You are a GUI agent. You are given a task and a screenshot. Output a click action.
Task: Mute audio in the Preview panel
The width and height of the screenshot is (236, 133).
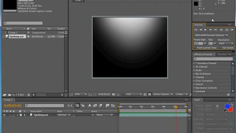[221, 30]
